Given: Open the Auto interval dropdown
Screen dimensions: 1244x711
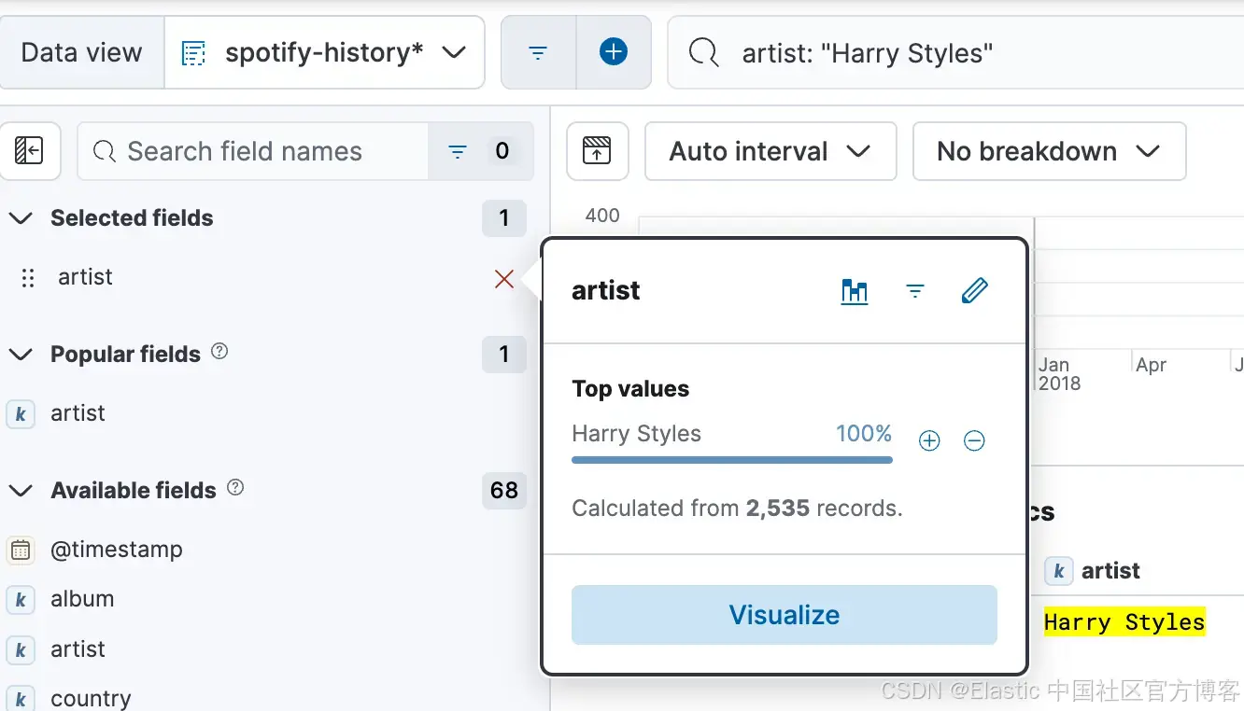Looking at the screenshot, I should tap(770, 151).
